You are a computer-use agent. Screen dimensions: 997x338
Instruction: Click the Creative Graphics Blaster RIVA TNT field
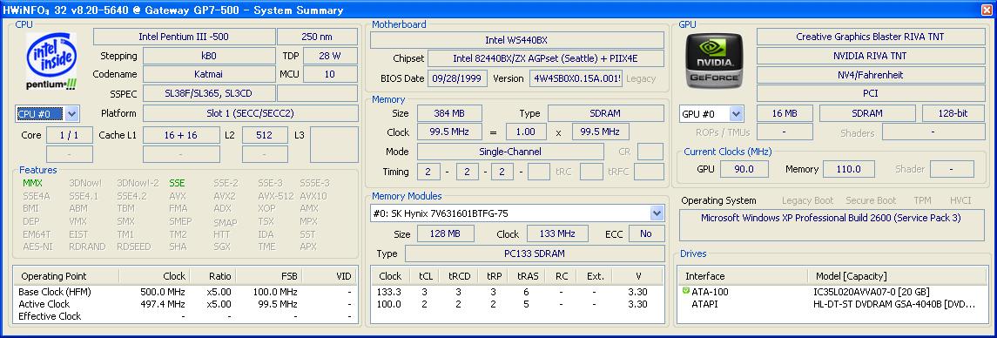[871, 37]
